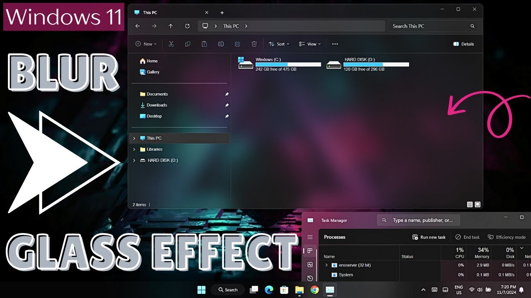
Task: Open the View dropdown menu
Action: 310,44
